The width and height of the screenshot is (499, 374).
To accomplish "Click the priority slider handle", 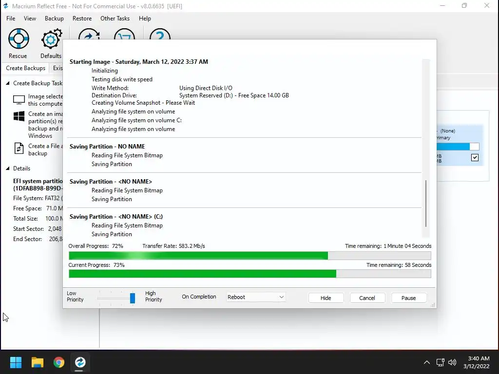I will pos(133,298).
